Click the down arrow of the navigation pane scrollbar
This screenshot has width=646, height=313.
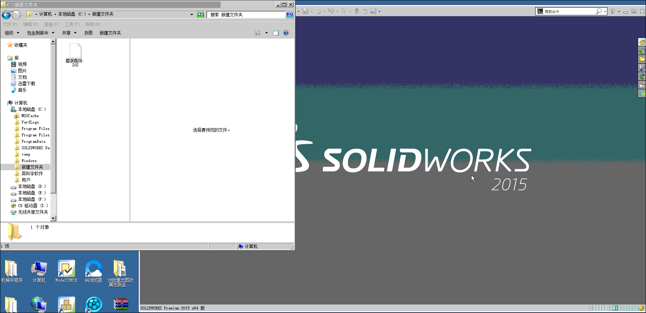click(x=53, y=218)
